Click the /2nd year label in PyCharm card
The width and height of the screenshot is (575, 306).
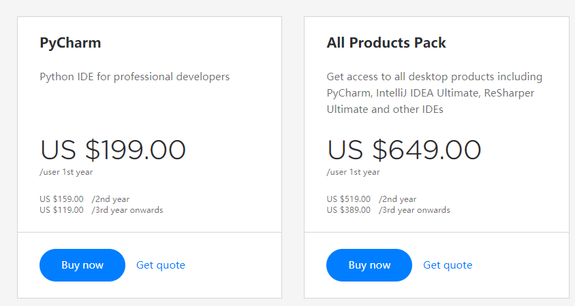click(x=110, y=199)
